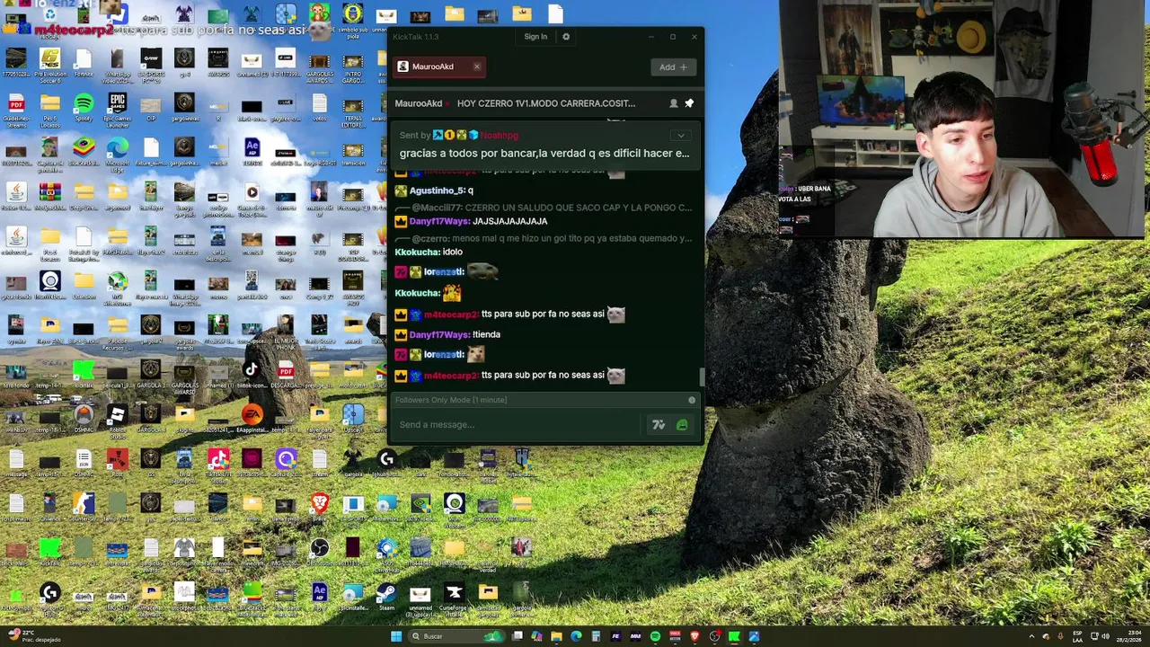This screenshot has width=1150, height=647.
Task: Close the MauroAkd tab
Action: (477, 66)
